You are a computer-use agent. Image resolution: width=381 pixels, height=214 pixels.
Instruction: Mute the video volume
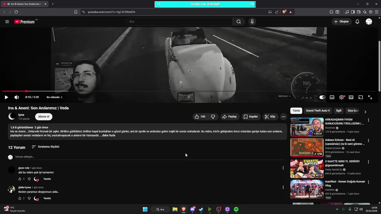coord(17,97)
